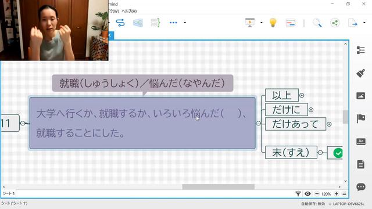372x209 pixels.
Task: Start the presentation slideshow icon
Action: [249, 23]
